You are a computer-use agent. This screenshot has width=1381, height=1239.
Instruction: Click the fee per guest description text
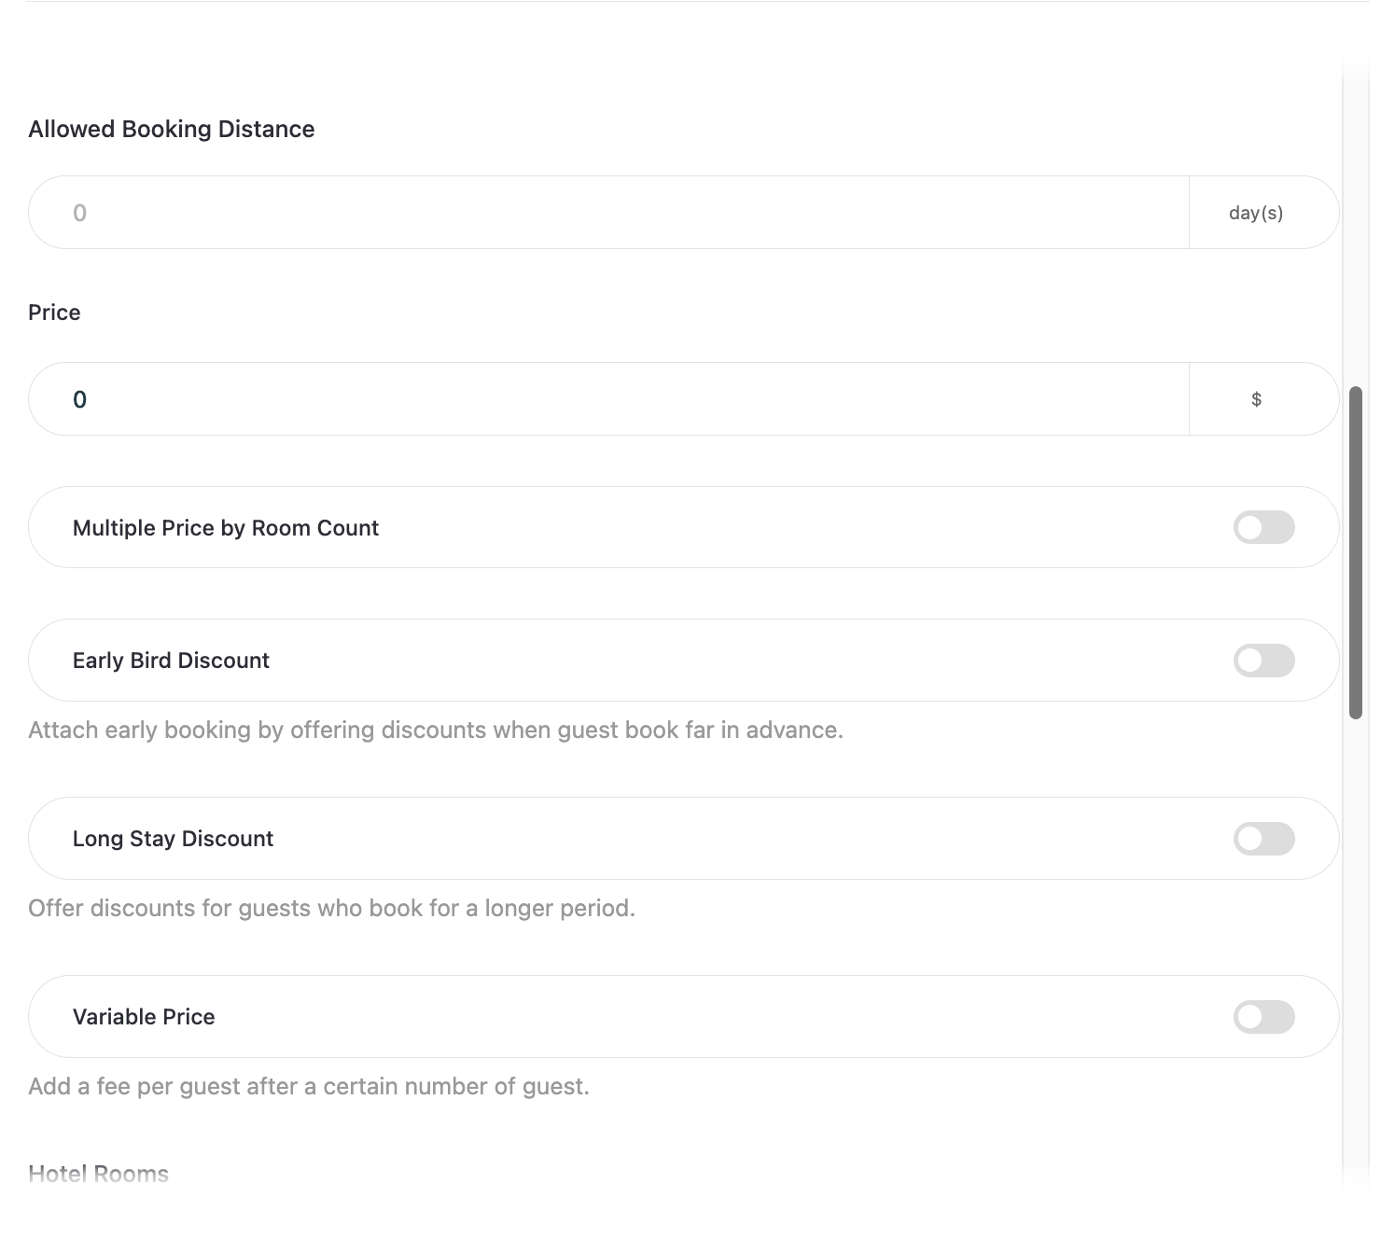(x=308, y=1086)
